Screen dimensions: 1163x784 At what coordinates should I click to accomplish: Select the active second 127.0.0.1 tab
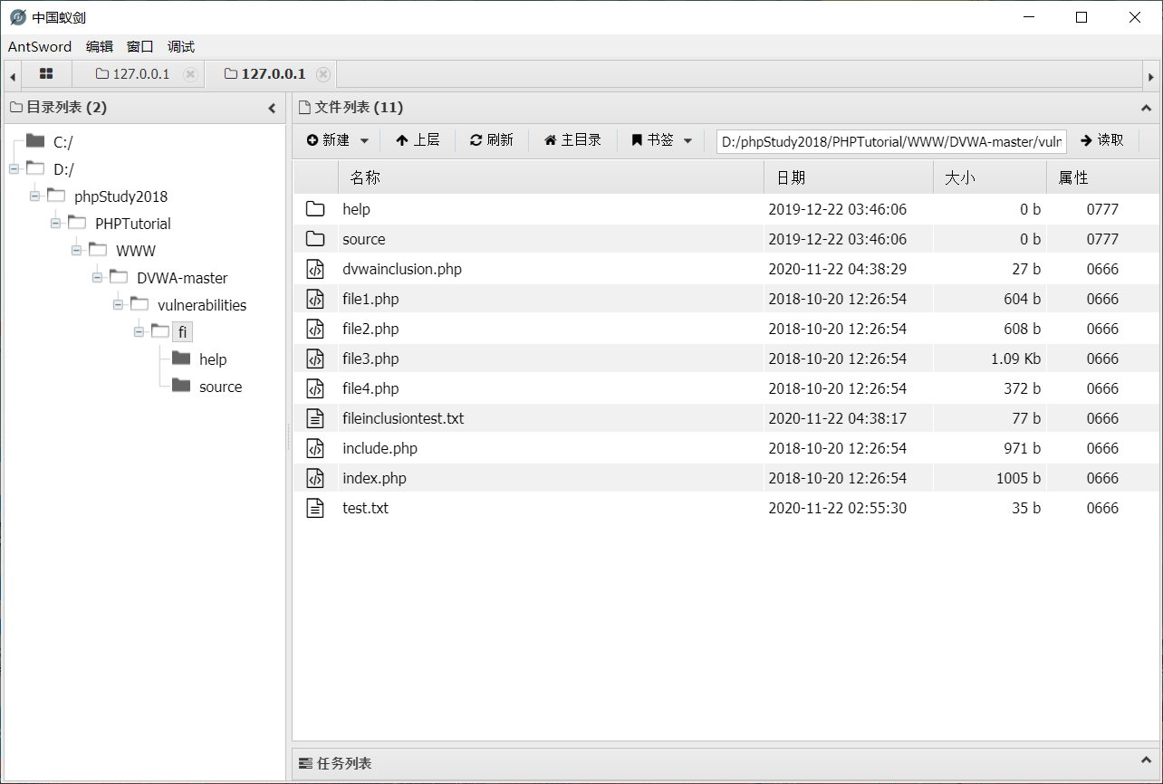tap(264, 74)
